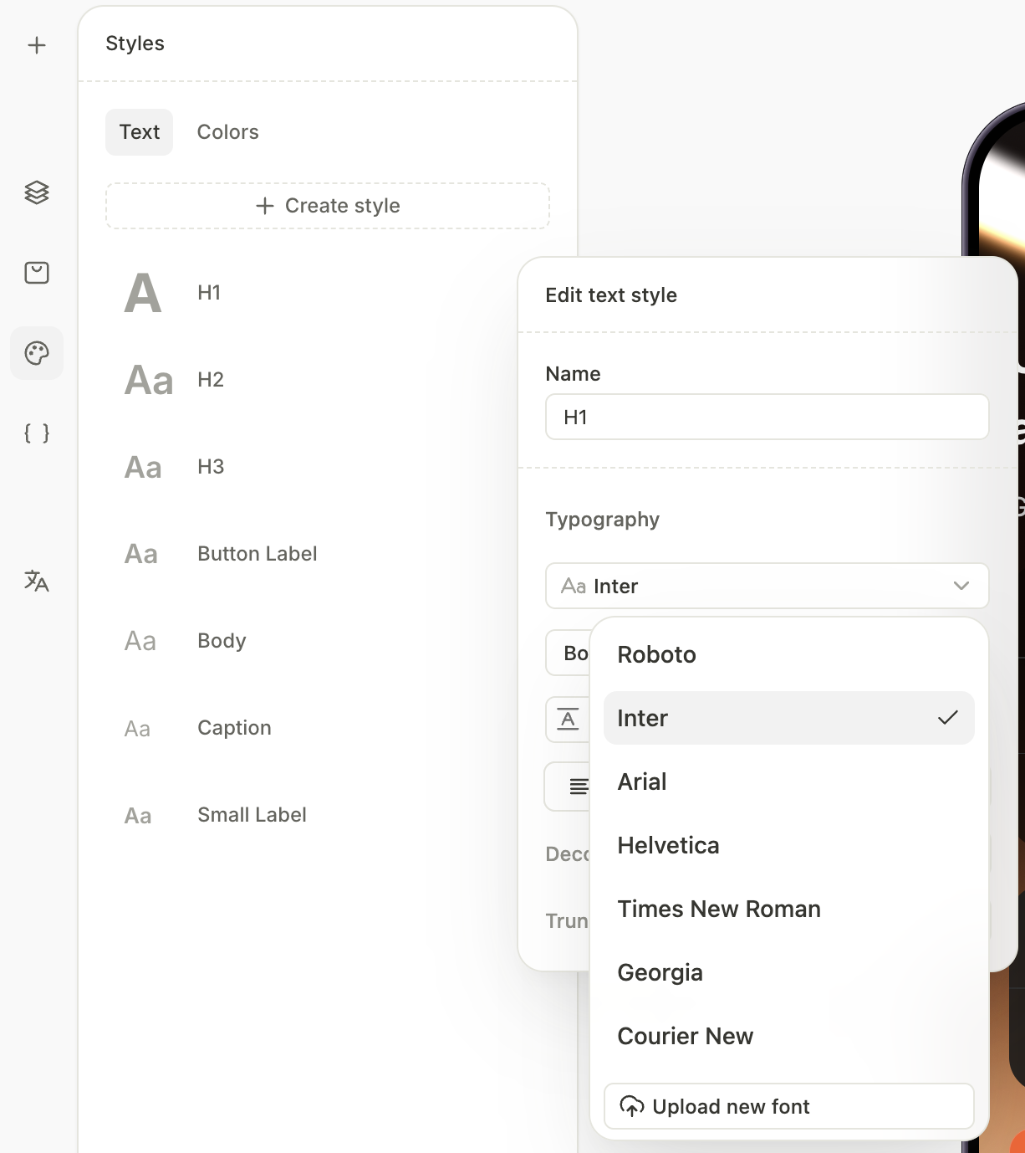The image size is (1025, 1153).
Task: Click the Aa preview for H2
Action: (x=149, y=380)
